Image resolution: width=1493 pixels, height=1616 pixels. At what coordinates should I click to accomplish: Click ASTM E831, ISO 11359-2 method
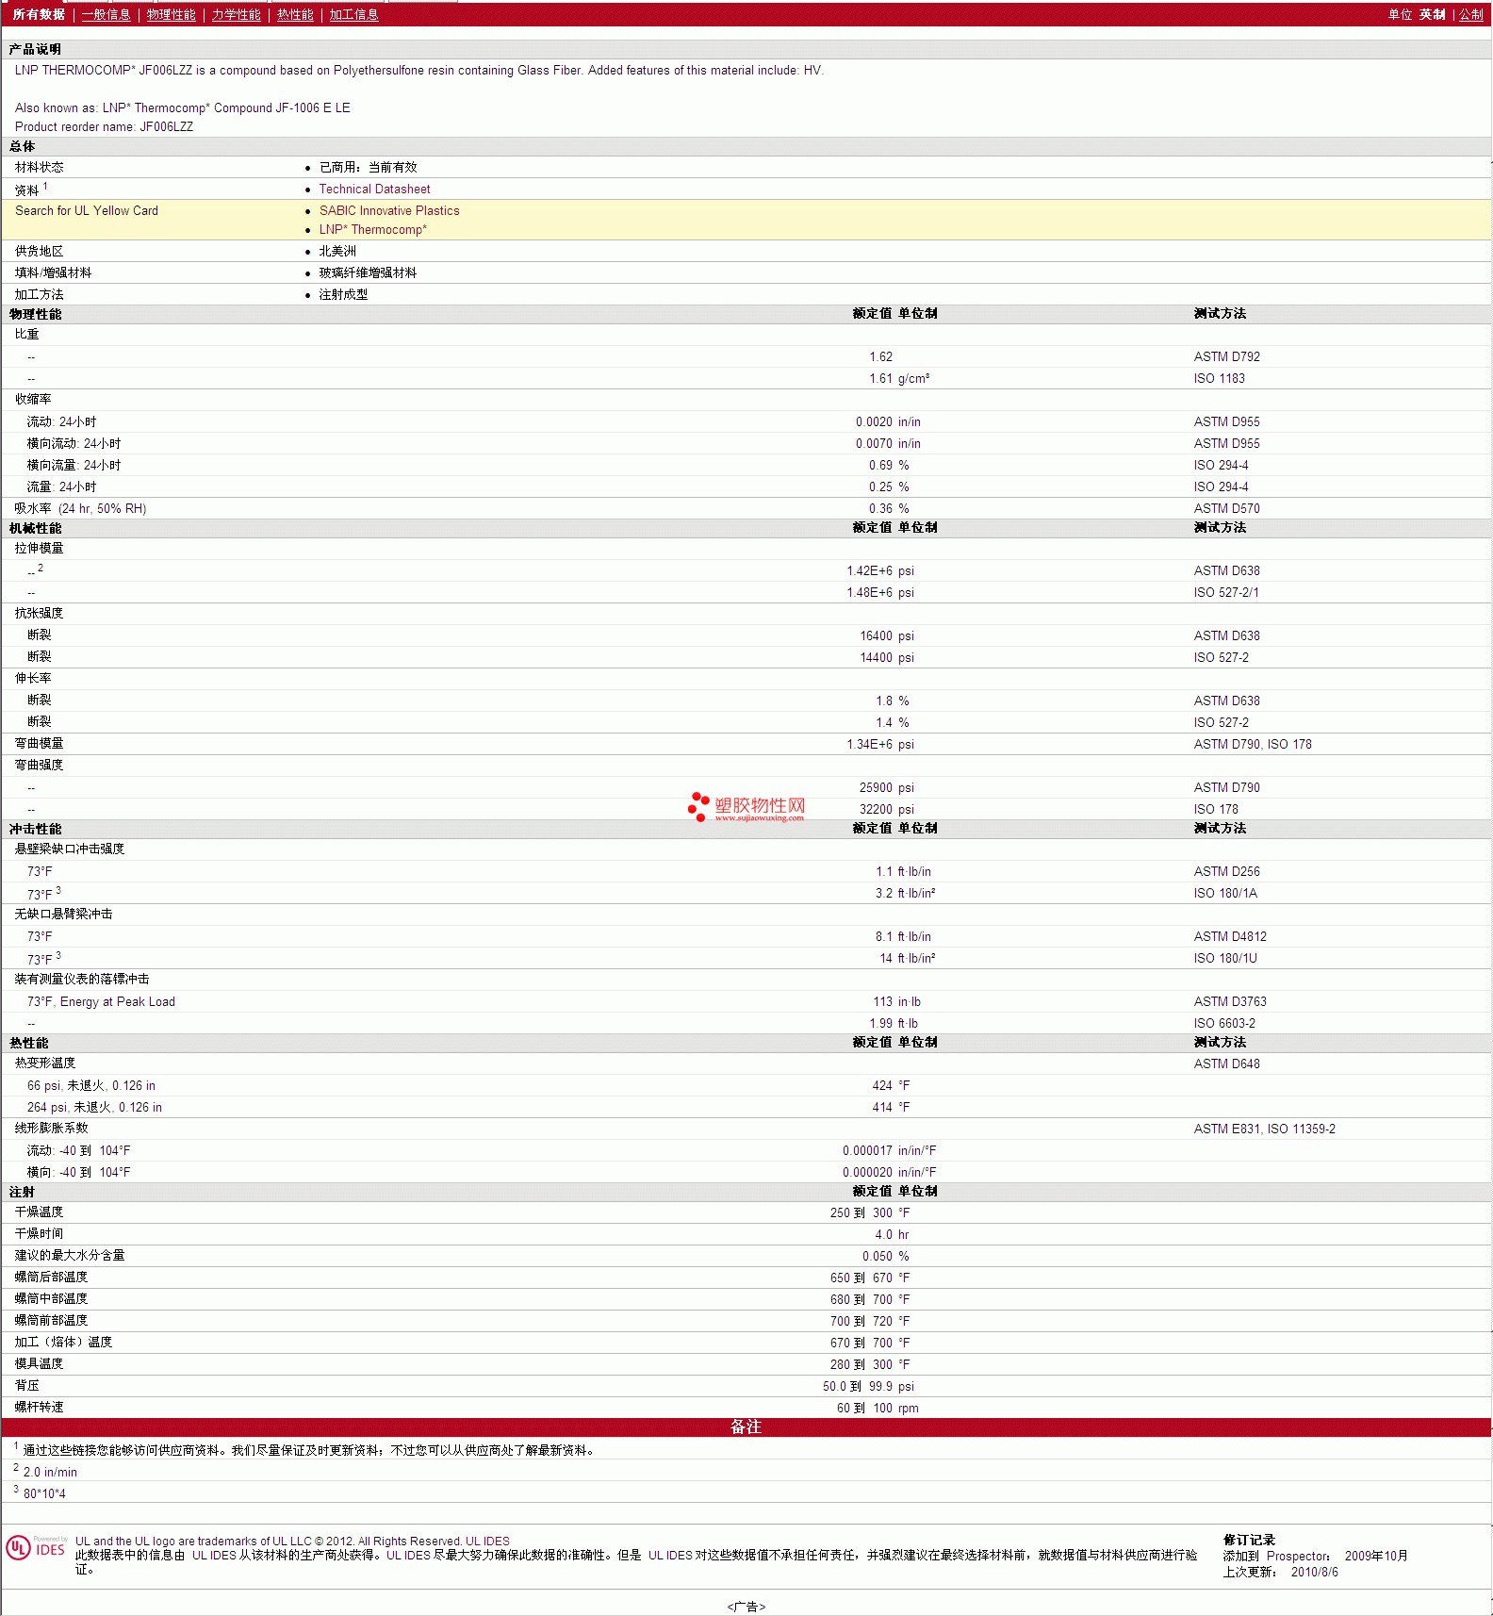(x=1264, y=1129)
